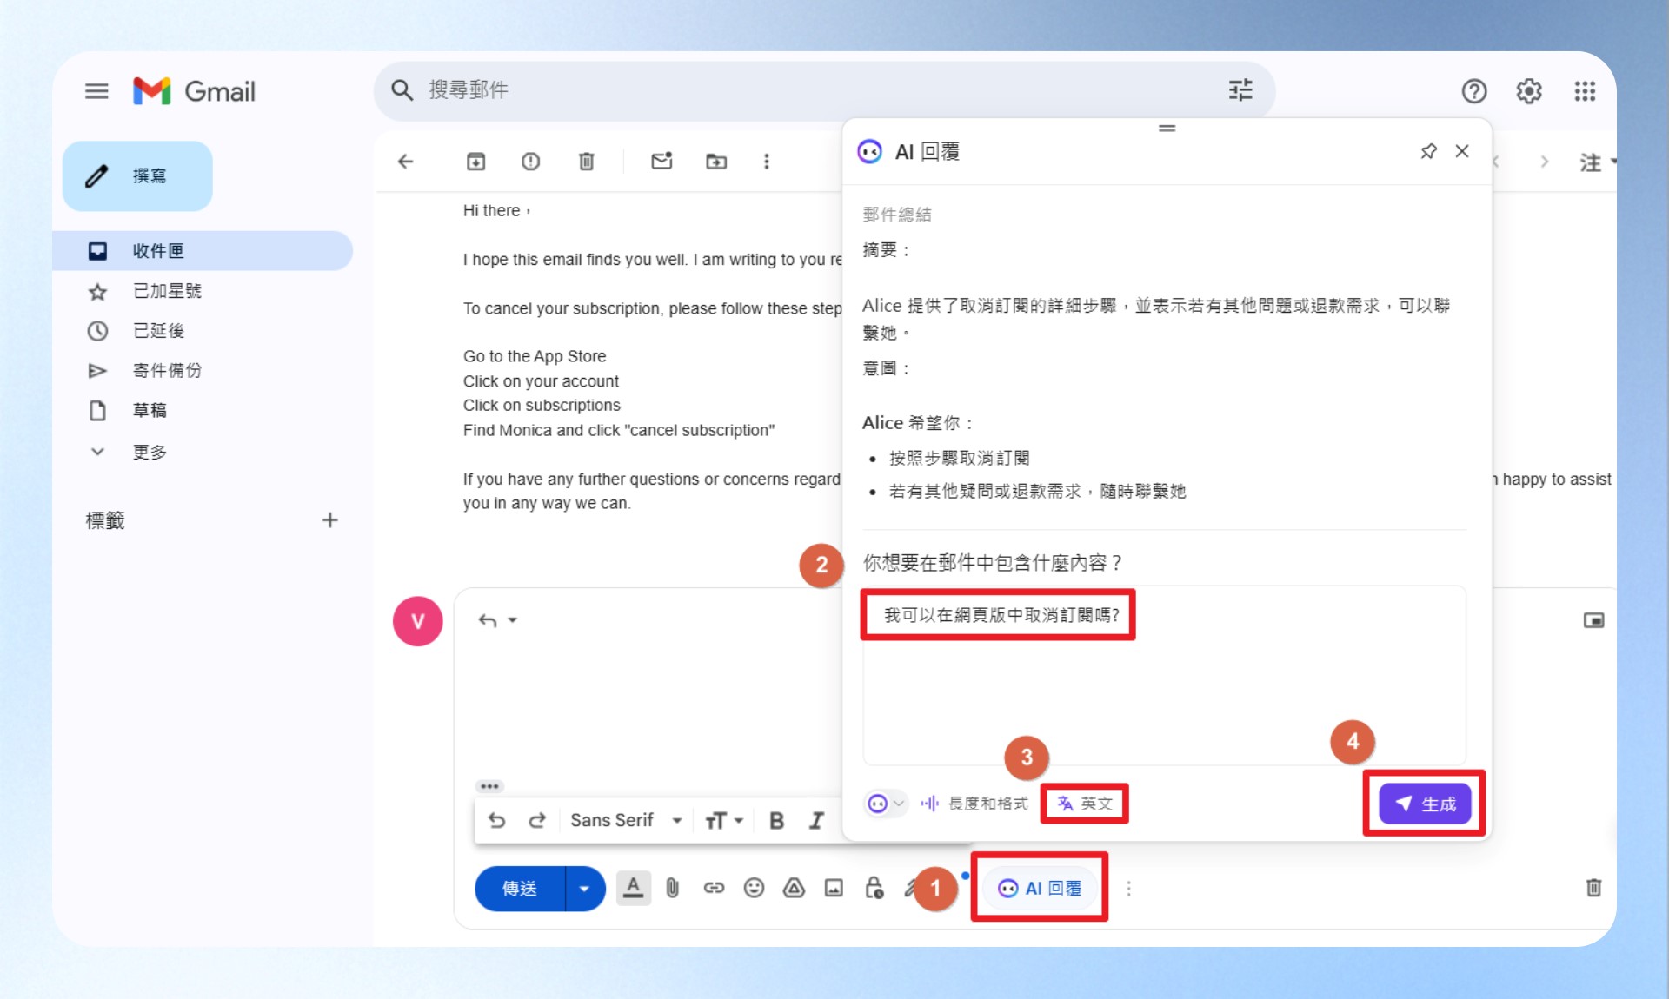Expand the send options arrow beside 傳送
Screen dimensions: 1669x999
tap(585, 889)
